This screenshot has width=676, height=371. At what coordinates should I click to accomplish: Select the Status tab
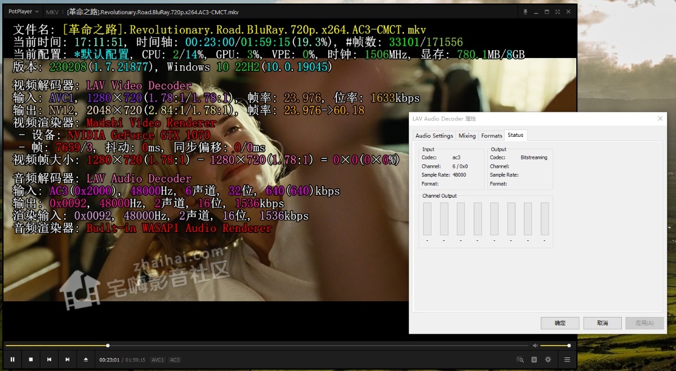point(515,135)
